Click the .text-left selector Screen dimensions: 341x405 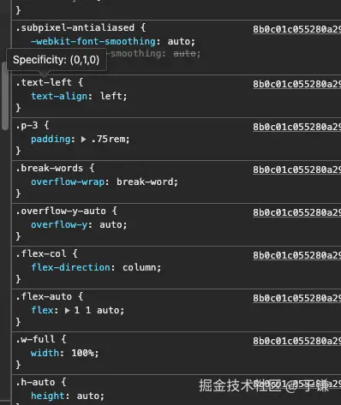click(x=44, y=82)
